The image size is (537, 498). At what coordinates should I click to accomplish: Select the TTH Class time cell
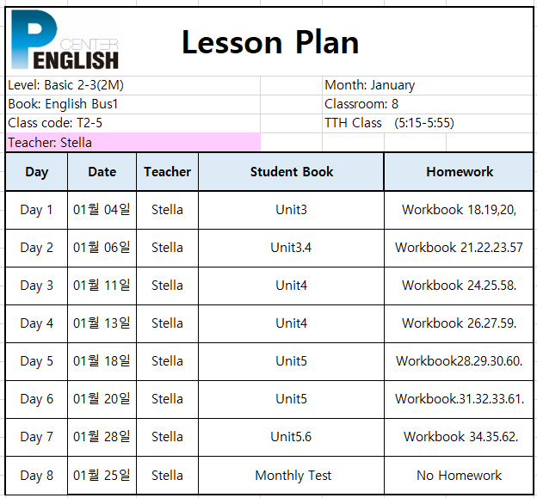(x=428, y=123)
